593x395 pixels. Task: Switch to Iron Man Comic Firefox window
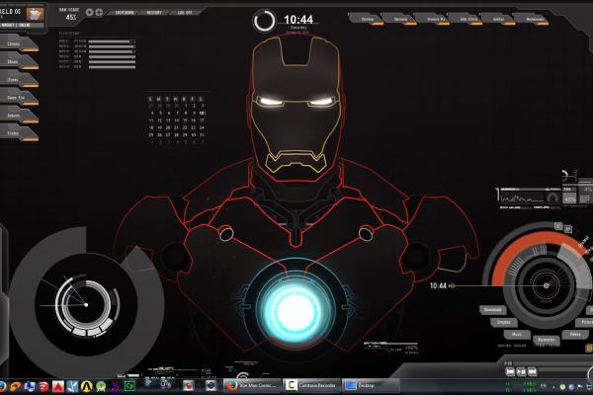(251, 385)
